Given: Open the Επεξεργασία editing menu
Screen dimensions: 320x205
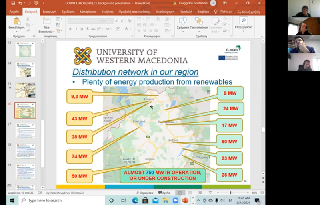Looking at the screenshot, I should 244,24.
